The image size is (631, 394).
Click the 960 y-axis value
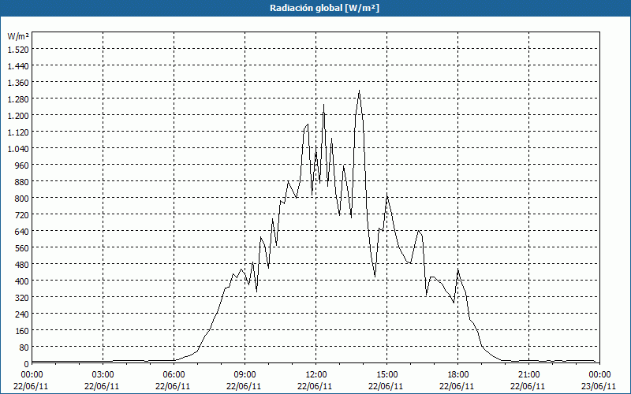(x=22, y=165)
